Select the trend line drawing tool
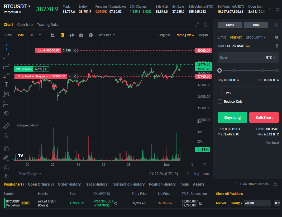 coord(6,56)
